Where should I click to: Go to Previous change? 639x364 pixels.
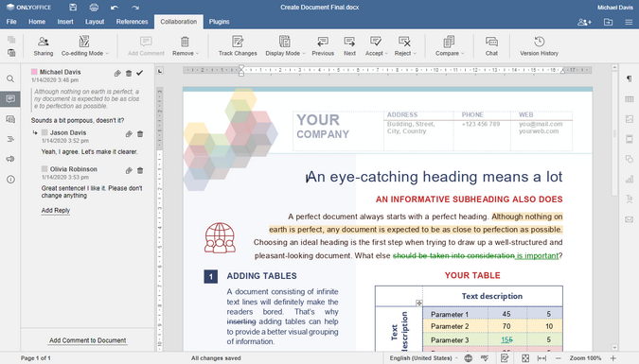click(323, 46)
